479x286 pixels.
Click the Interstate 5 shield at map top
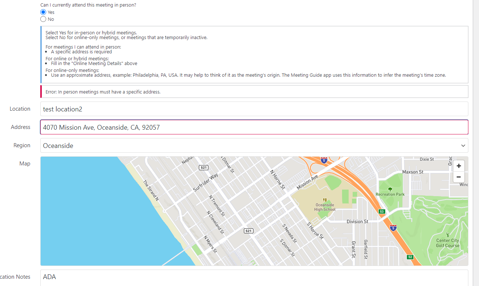pyautogui.click(x=324, y=160)
